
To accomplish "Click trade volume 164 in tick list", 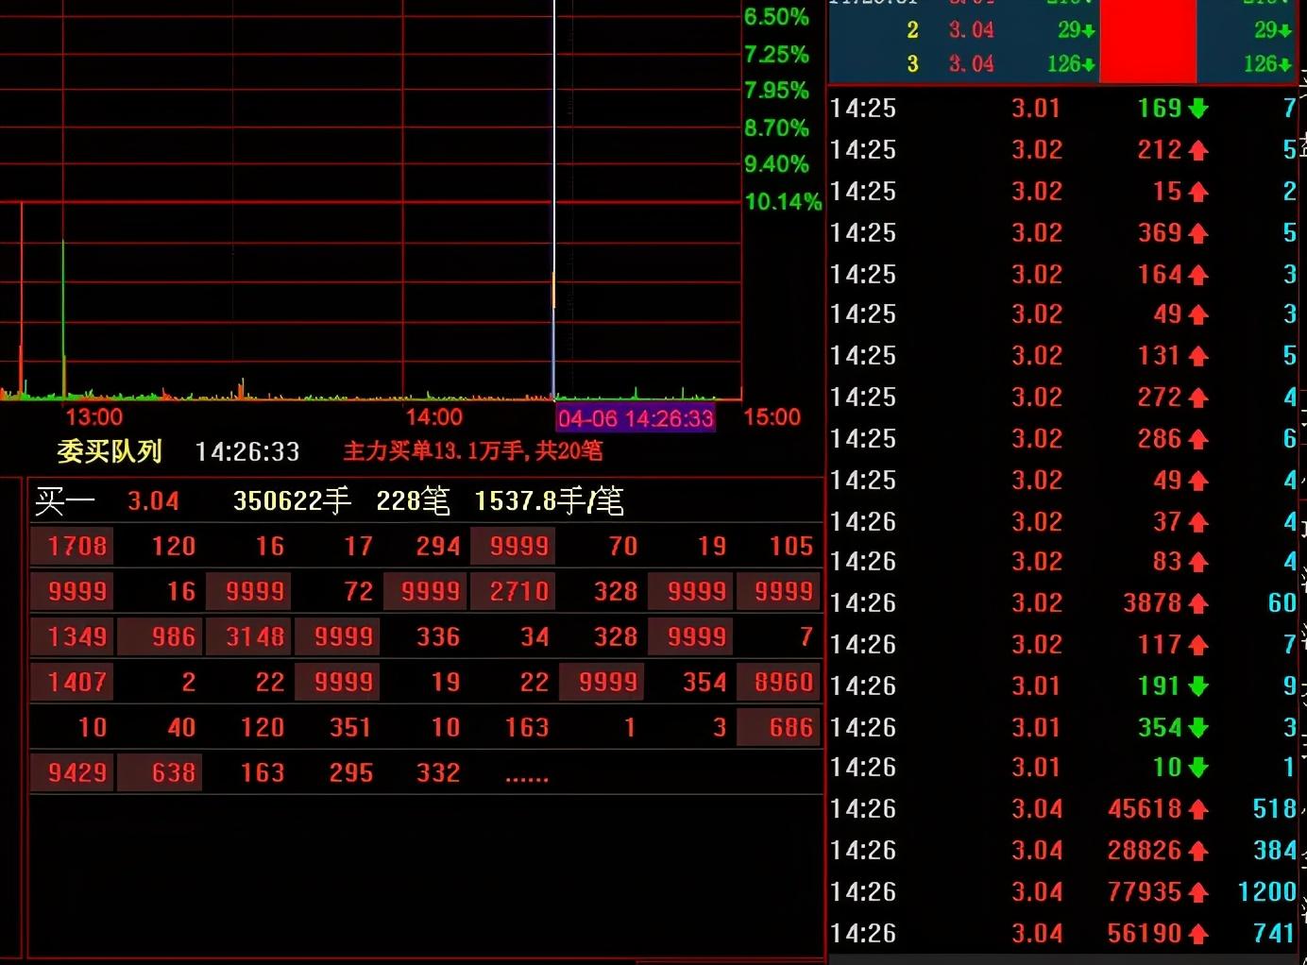I will pos(1160,275).
